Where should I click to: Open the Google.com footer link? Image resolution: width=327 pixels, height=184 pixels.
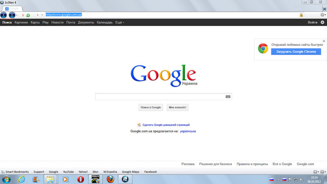click(305, 164)
